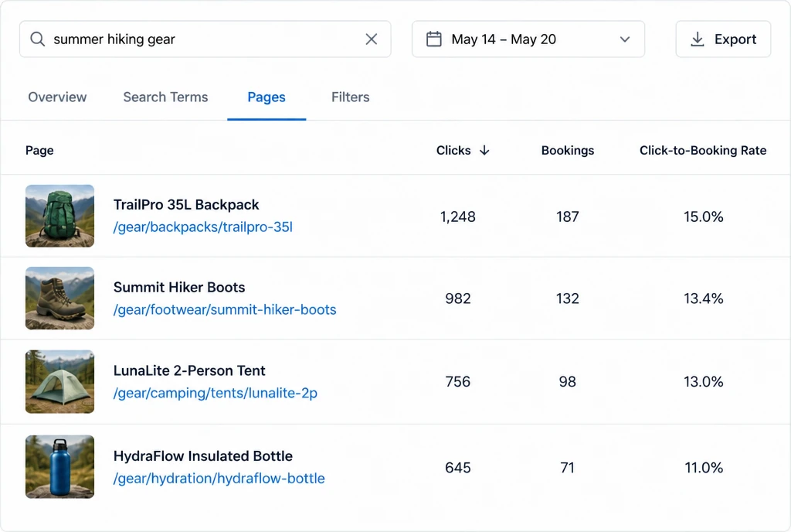Image resolution: width=791 pixels, height=532 pixels.
Task: Sort by Click-to-Booking Rate header
Action: [x=703, y=151]
